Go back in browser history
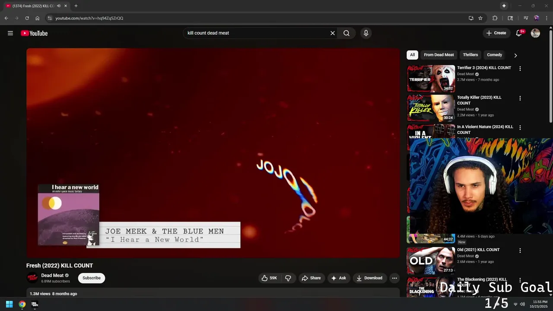Image resolution: width=553 pixels, height=311 pixels. (6, 18)
